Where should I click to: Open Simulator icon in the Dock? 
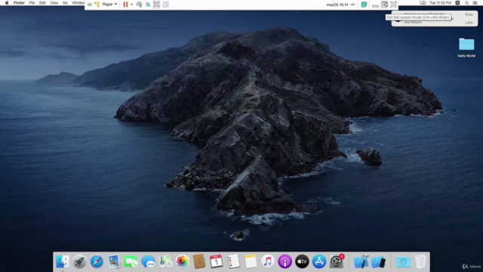(x=378, y=261)
